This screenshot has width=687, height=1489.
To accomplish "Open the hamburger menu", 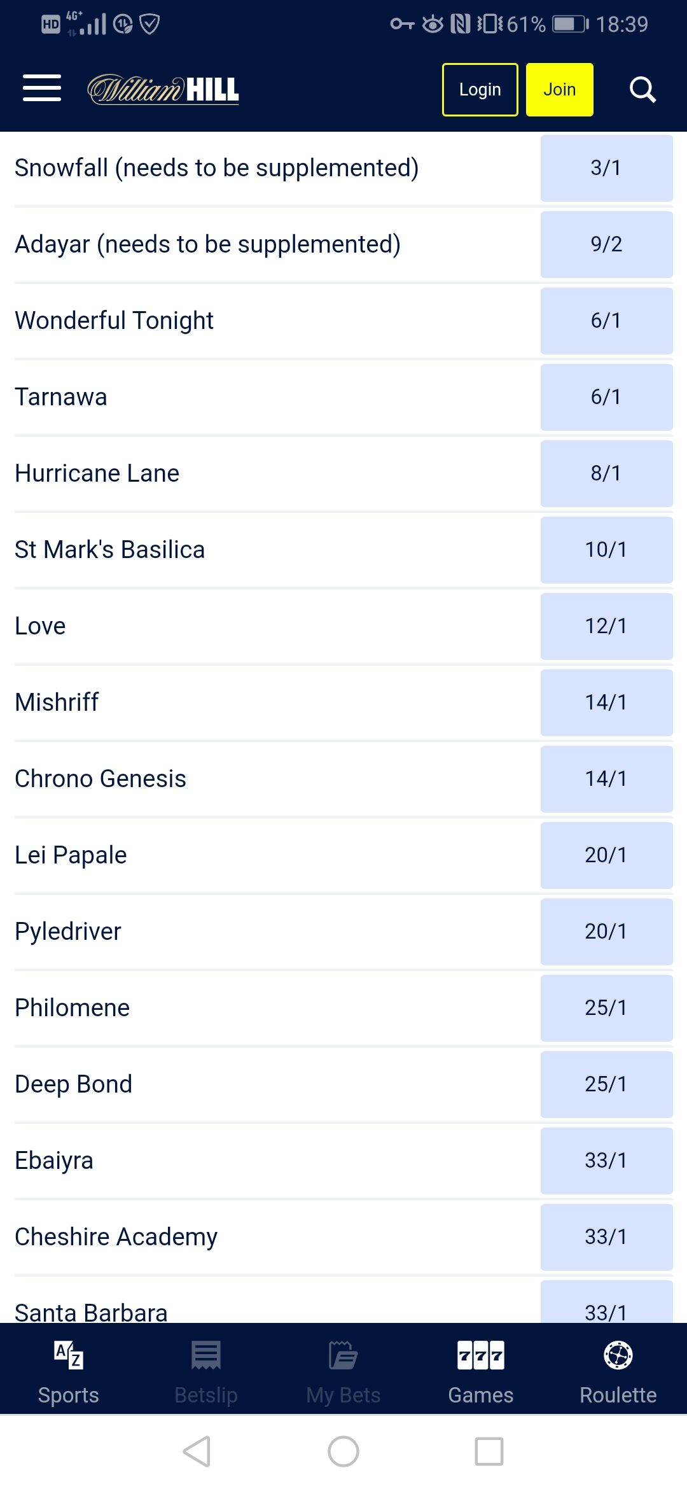I will (x=42, y=88).
